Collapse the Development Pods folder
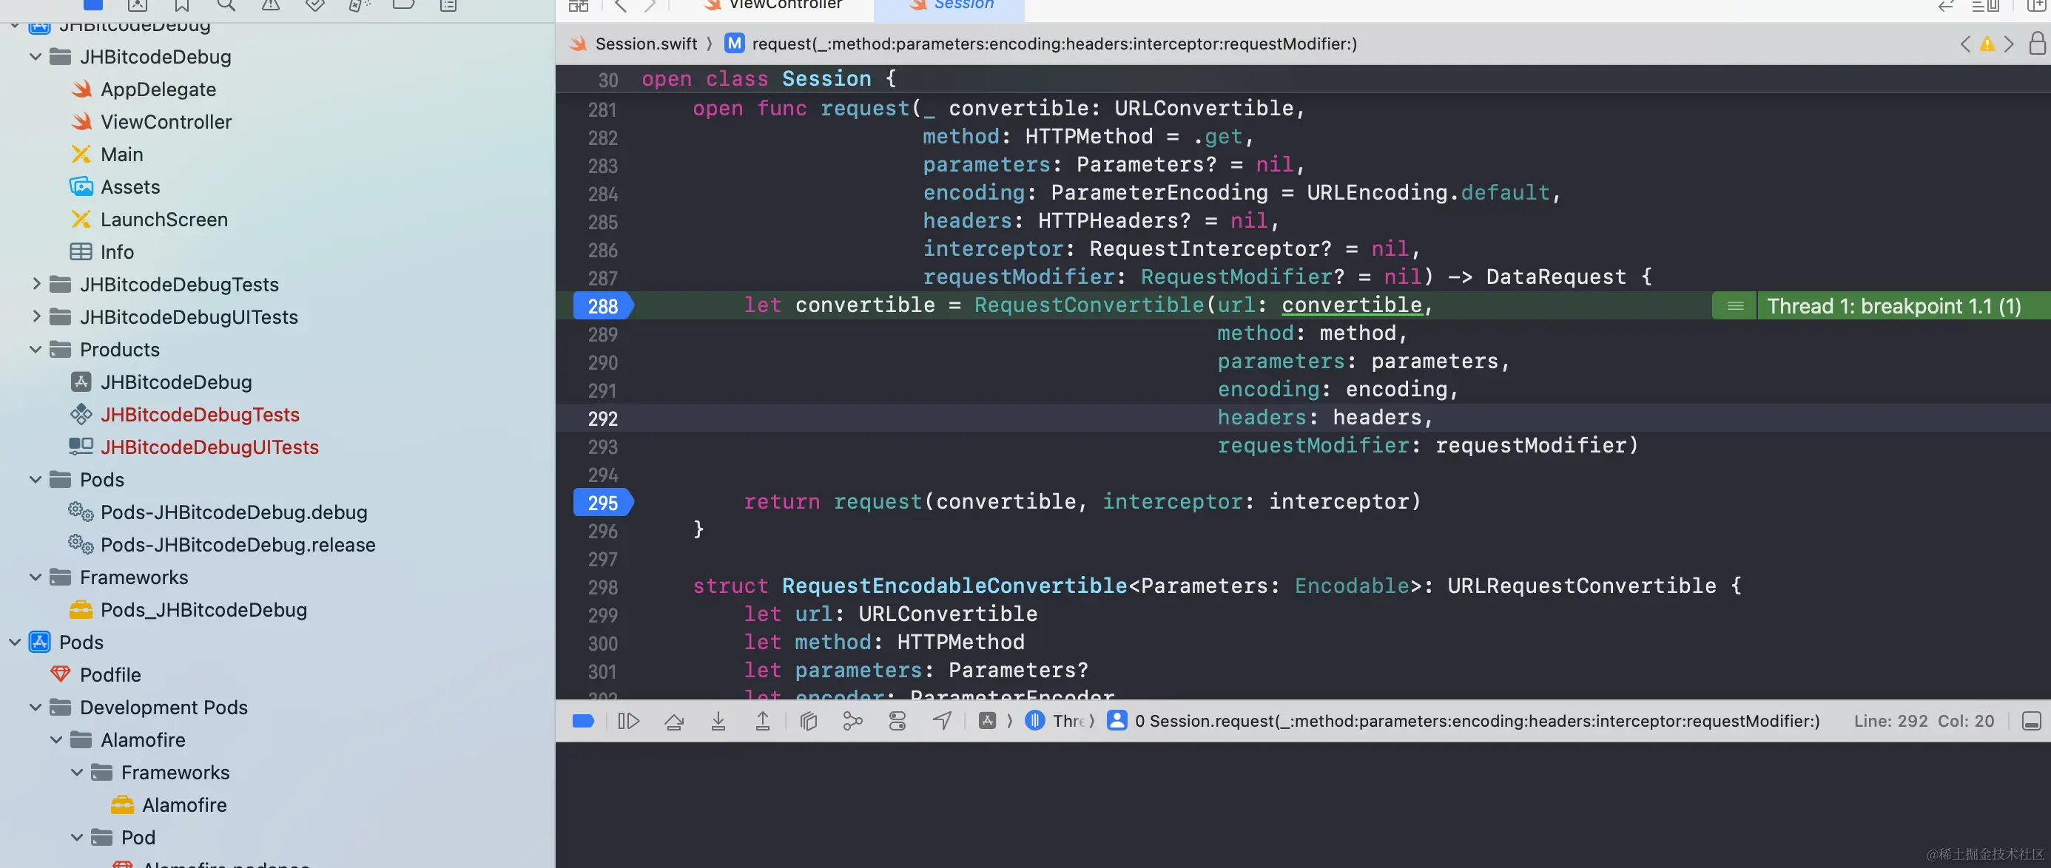The height and width of the screenshot is (868, 2051). [35, 708]
